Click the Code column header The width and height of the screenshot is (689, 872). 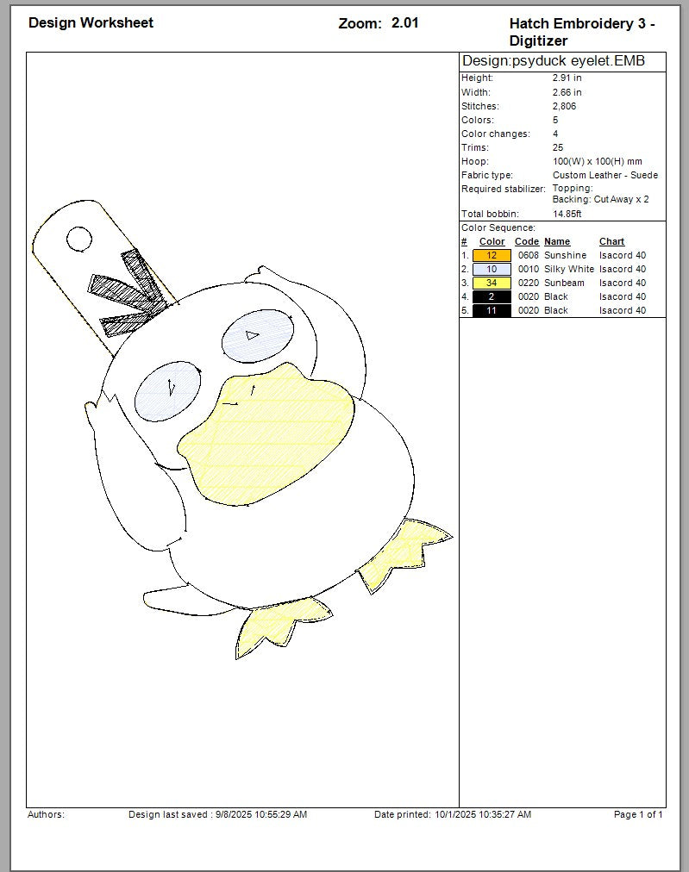526,241
